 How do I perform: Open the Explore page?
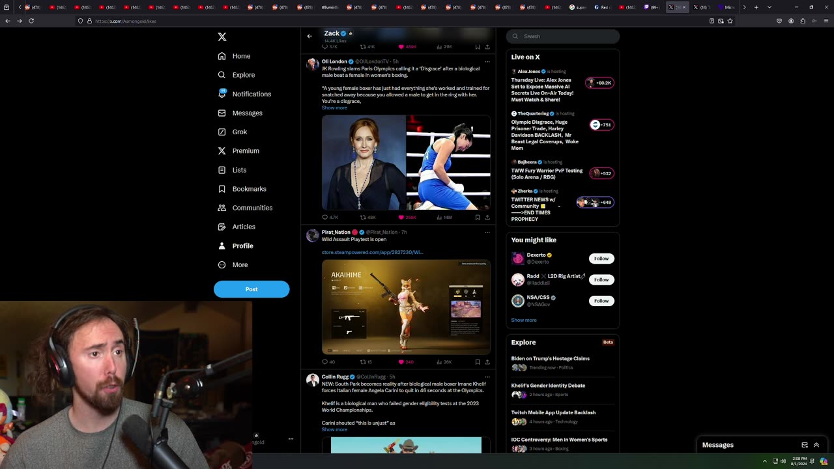click(237, 75)
